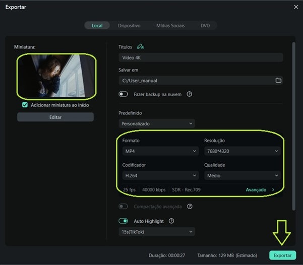Uncheck Adicionar miniatura ao início
This screenshot has width=303, height=265.
pyautogui.click(x=25, y=105)
